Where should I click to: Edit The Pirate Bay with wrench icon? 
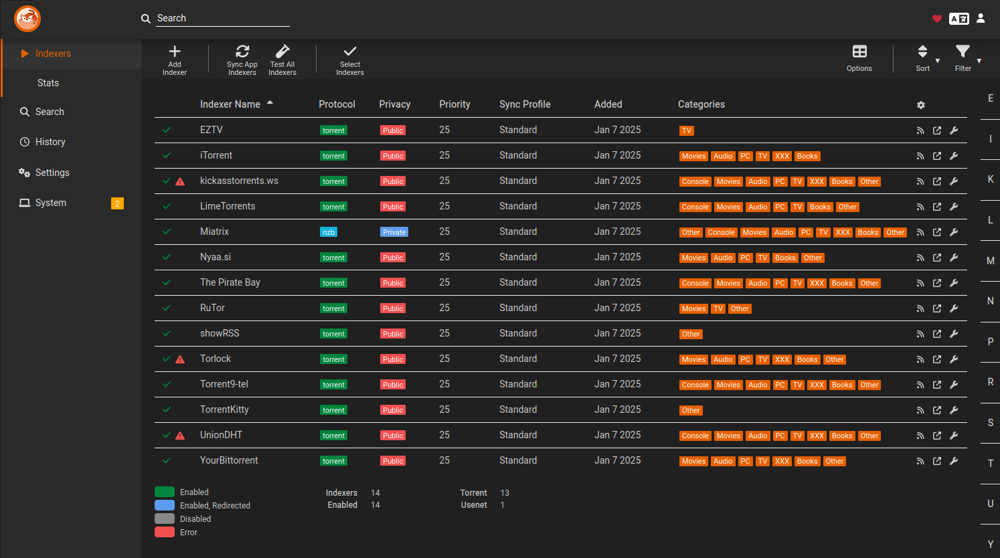954,283
